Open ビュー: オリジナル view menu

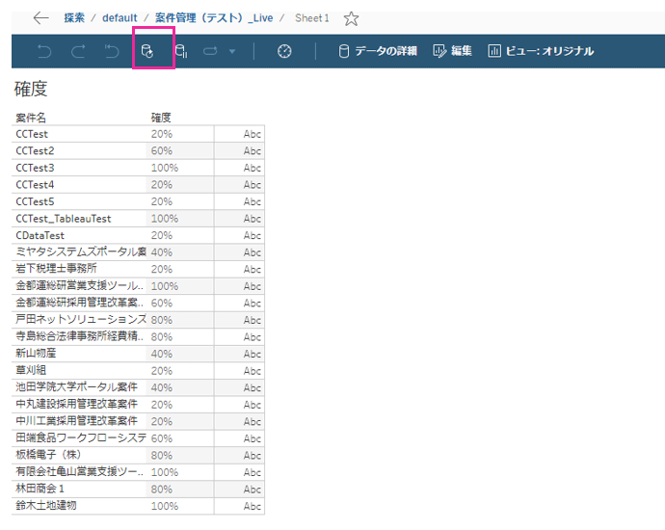[x=541, y=51]
